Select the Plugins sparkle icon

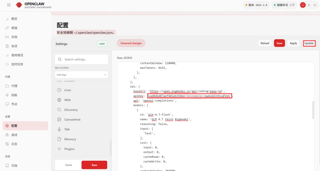[x=59, y=149]
